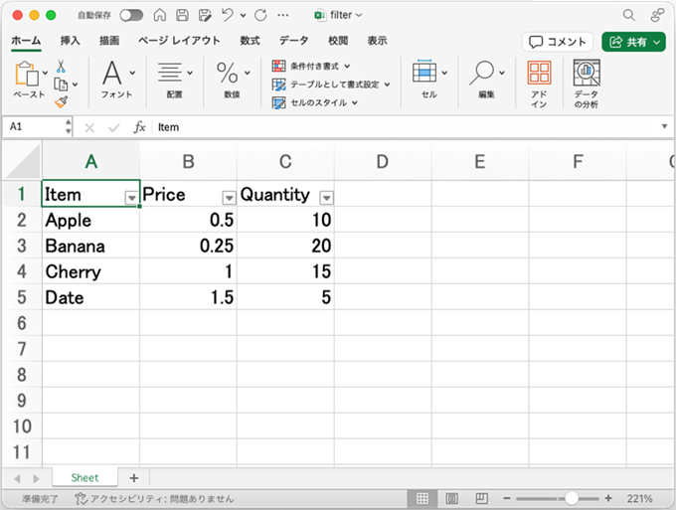The height and width of the screenshot is (510, 676).
Task: Select the cell with price 0.25
Action: (x=189, y=246)
